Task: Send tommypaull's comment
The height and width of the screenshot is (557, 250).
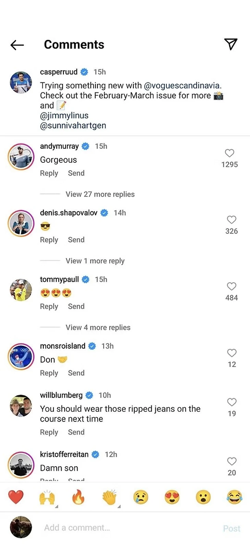Action: click(76, 306)
